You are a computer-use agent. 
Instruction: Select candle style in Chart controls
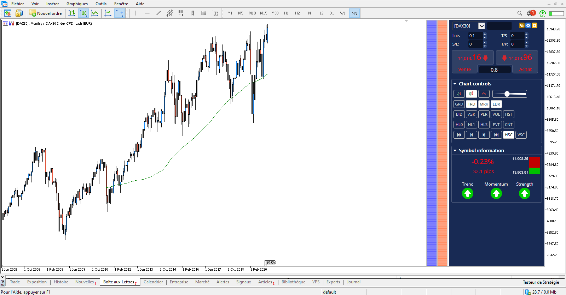pos(471,94)
